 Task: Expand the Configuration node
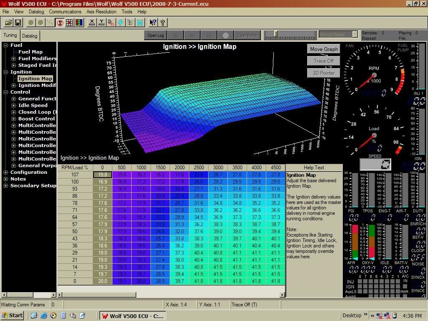click(x=6, y=172)
